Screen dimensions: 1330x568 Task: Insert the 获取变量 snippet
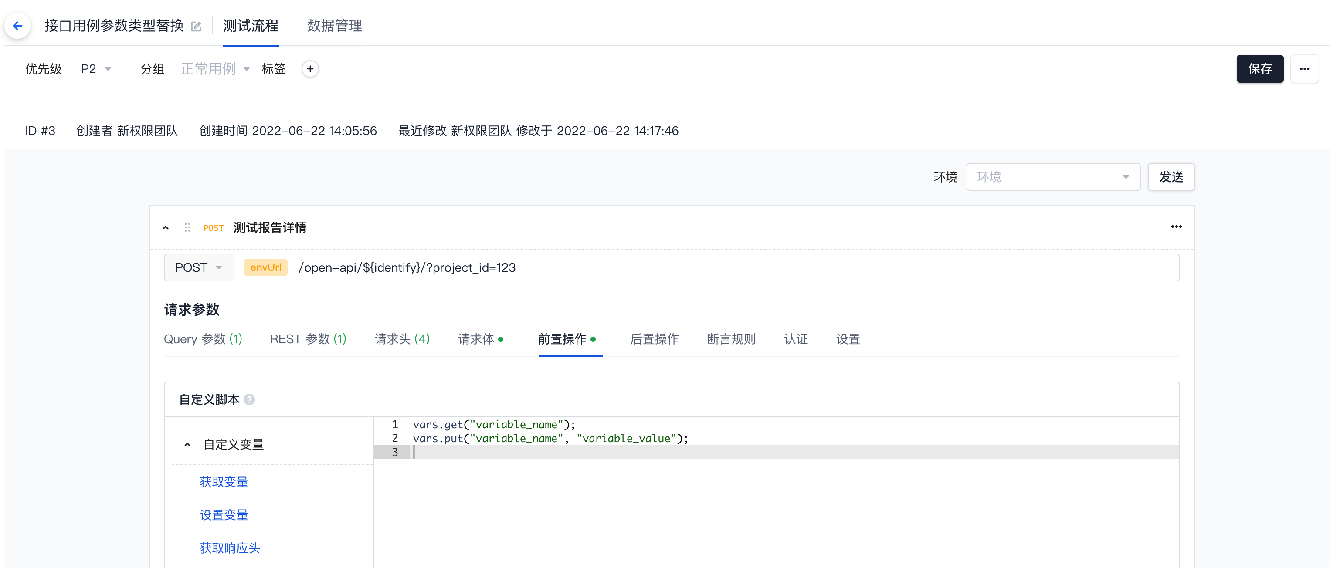pyautogui.click(x=224, y=481)
